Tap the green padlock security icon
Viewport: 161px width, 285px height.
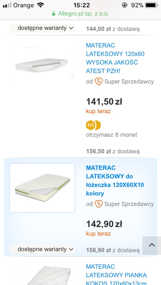(54, 14)
